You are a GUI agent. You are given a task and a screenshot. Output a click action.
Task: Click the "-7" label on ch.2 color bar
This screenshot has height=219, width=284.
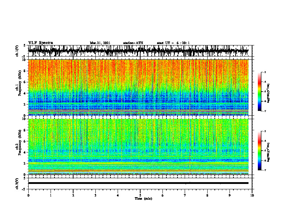pyautogui.click(x=265, y=170)
